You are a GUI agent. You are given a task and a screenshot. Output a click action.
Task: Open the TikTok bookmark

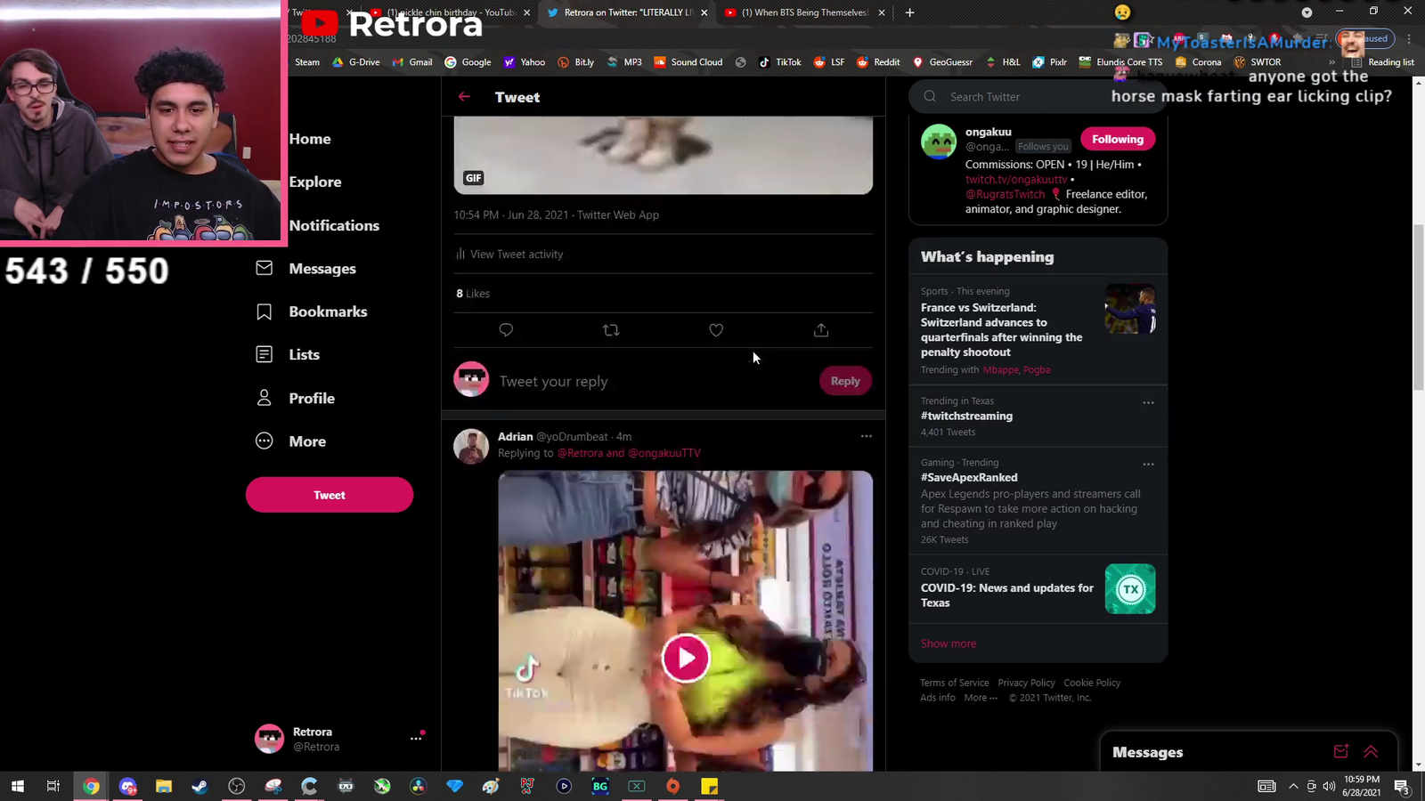pos(780,62)
